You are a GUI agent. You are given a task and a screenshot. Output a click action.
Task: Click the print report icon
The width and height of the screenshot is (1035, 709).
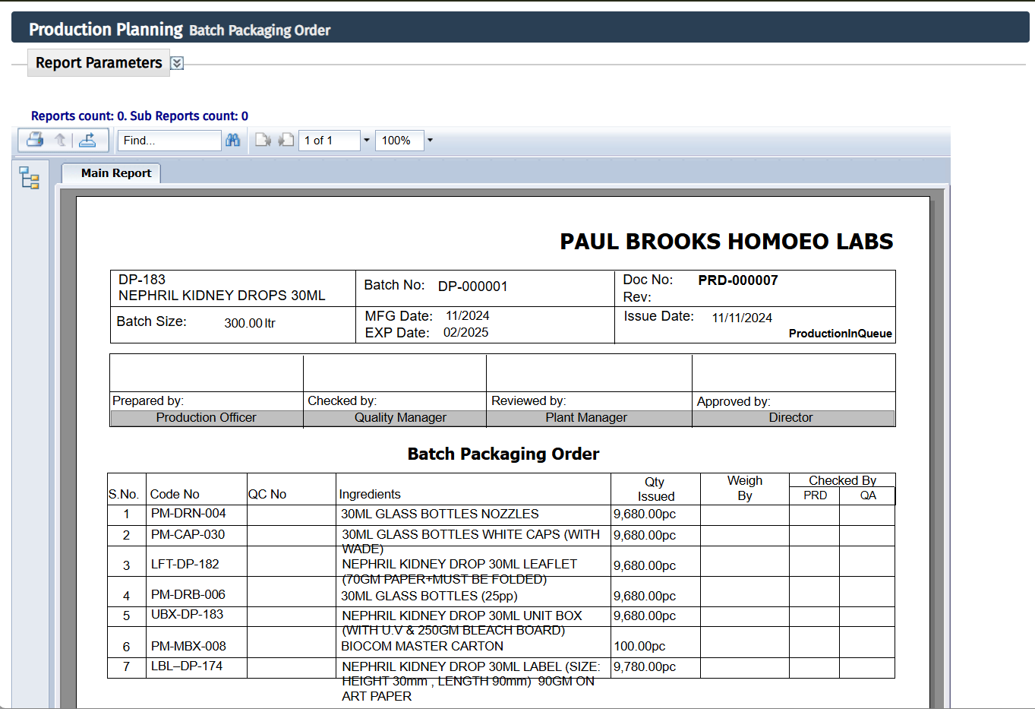coord(35,140)
